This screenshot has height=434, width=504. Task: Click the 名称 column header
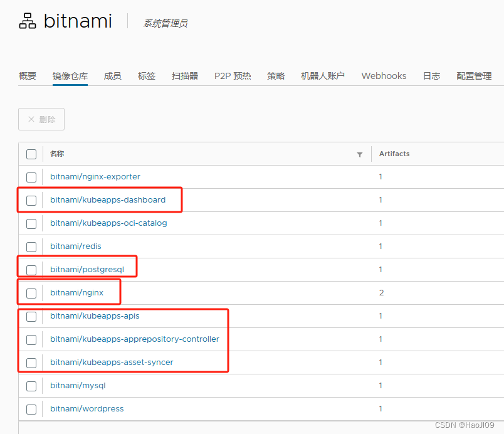point(57,154)
